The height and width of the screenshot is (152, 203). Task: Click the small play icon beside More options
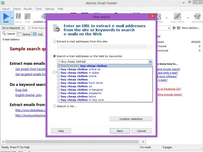coord(174,28)
